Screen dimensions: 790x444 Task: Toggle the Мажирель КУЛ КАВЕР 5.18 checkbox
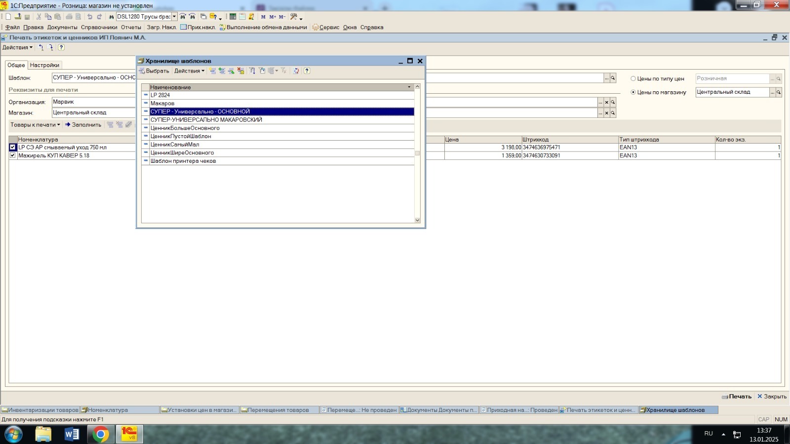click(13, 155)
